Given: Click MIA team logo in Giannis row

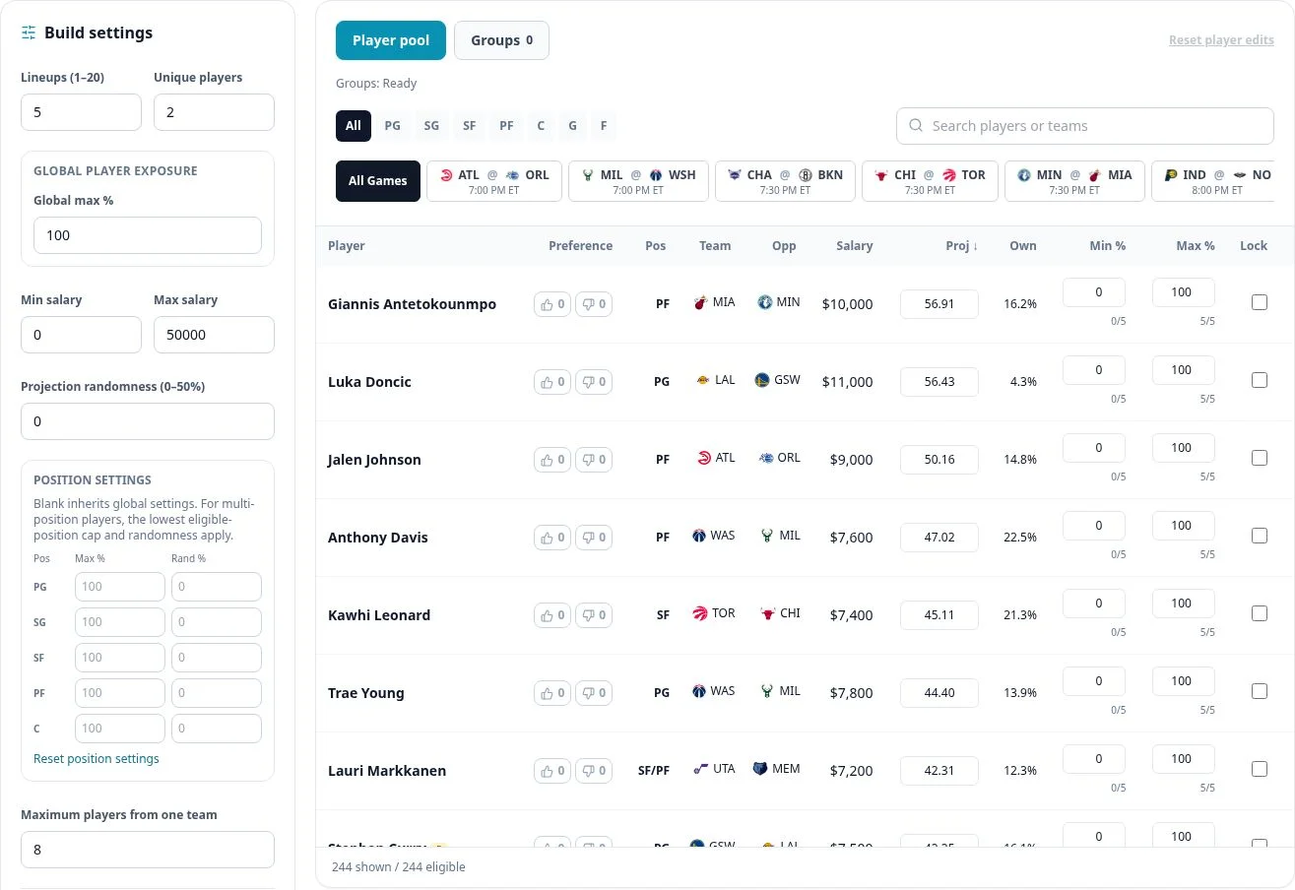Looking at the screenshot, I should pos(701,302).
